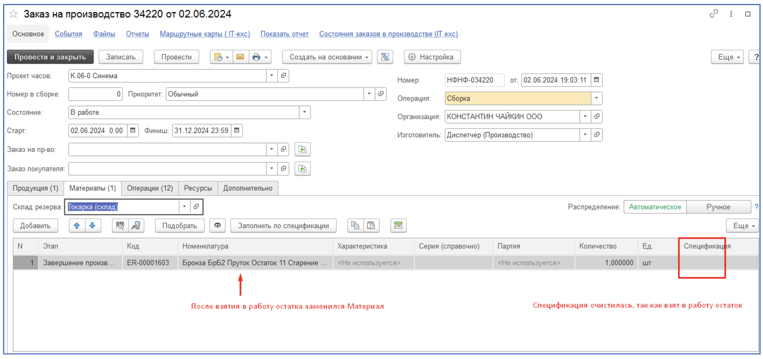This screenshot has width=763, height=359.
Task: Open Маршрутные карты (IT-exc) link
Action: click(205, 34)
